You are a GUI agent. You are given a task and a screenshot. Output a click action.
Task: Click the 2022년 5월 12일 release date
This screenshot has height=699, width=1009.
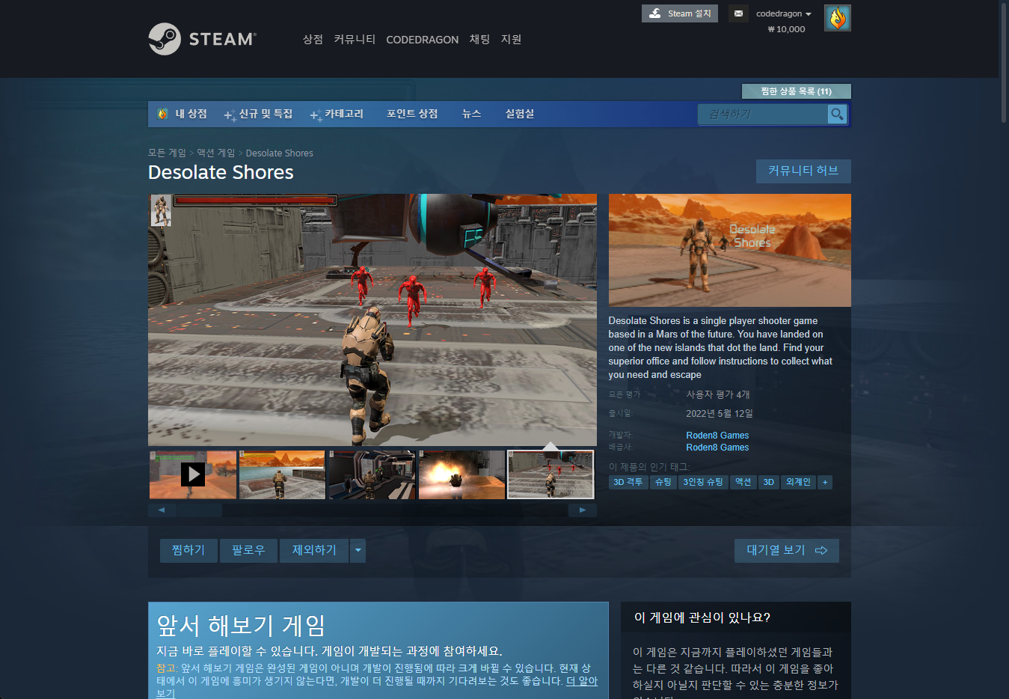tap(720, 413)
